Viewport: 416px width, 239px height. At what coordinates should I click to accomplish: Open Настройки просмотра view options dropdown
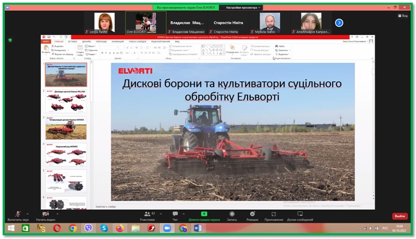pos(243,7)
